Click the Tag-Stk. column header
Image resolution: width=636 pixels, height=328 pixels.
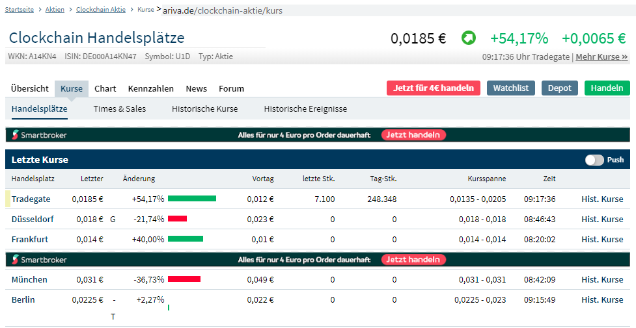[383, 179]
